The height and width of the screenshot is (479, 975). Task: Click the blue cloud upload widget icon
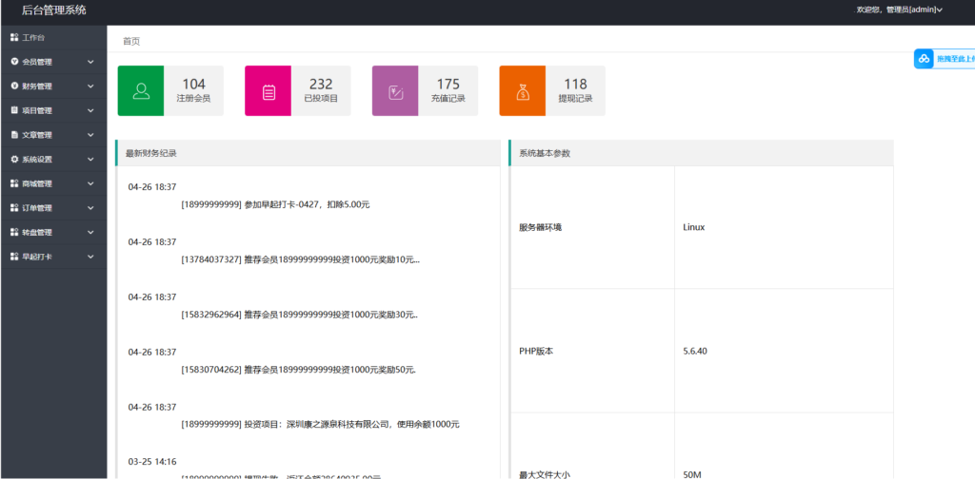[x=924, y=59]
